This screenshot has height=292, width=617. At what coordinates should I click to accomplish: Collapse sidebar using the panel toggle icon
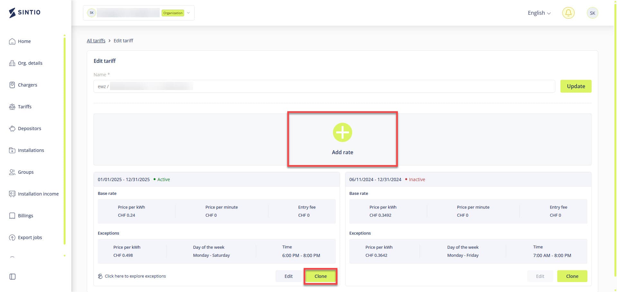[13, 277]
